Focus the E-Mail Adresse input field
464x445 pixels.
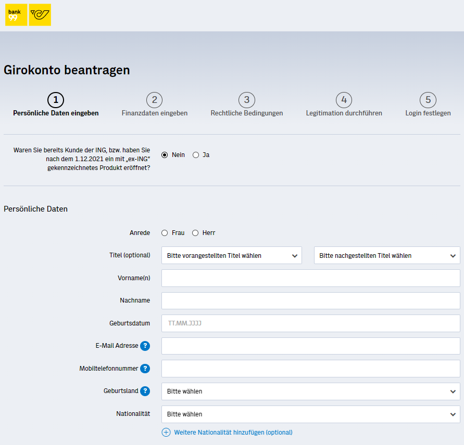(311, 346)
